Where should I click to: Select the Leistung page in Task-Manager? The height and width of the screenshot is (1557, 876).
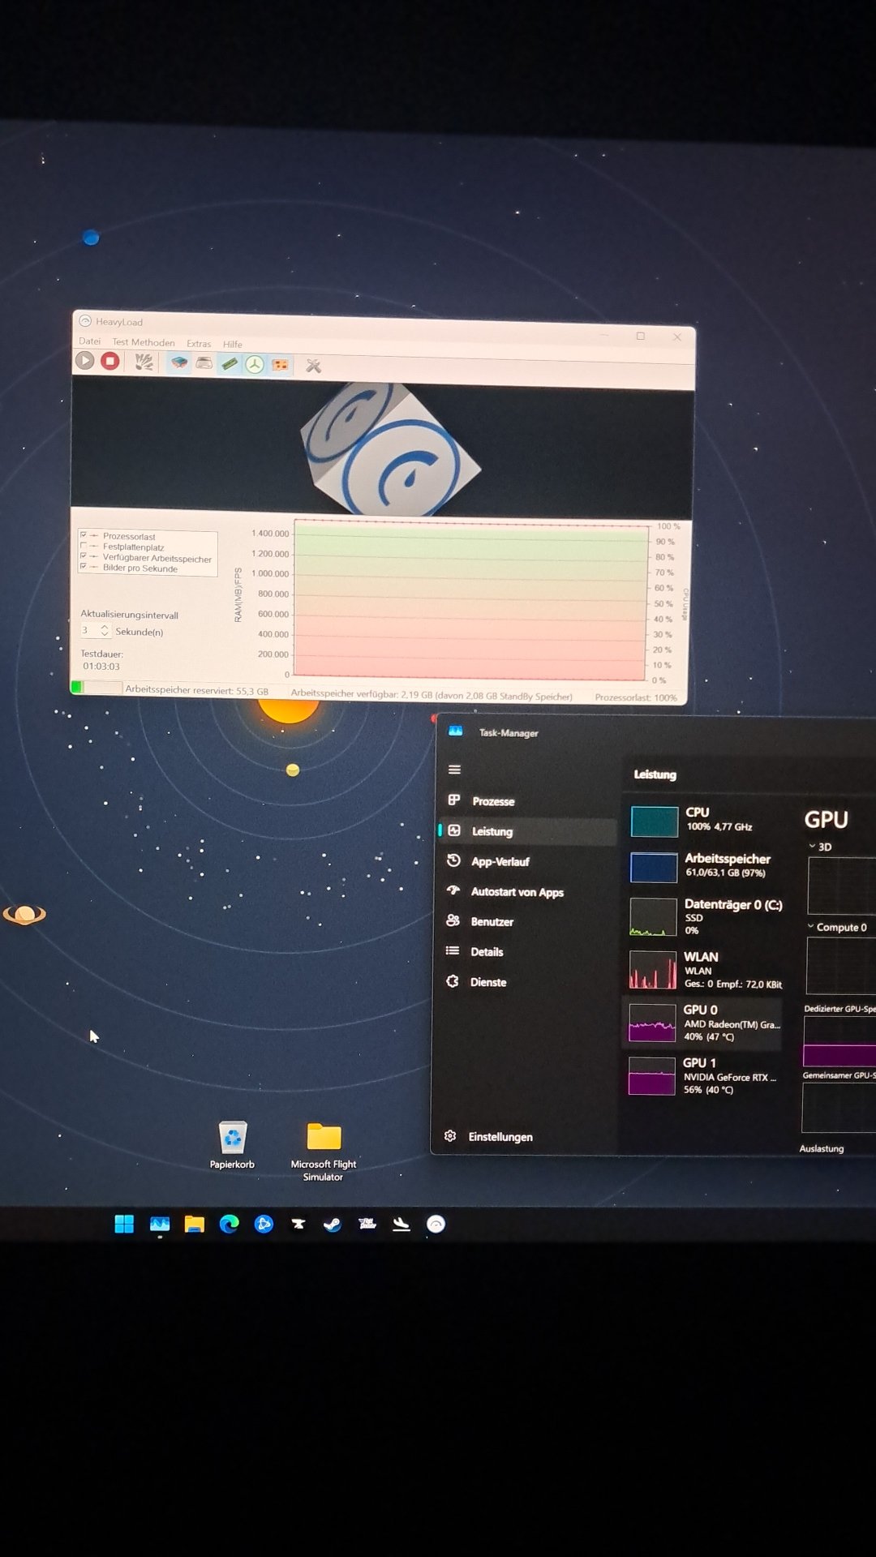tap(527, 831)
